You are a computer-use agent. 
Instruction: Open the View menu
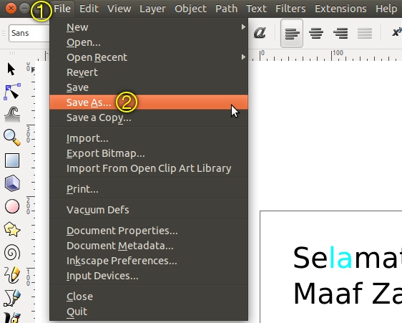tap(119, 9)
